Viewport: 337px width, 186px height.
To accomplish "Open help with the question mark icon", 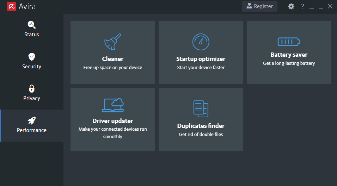I will 302,6.
